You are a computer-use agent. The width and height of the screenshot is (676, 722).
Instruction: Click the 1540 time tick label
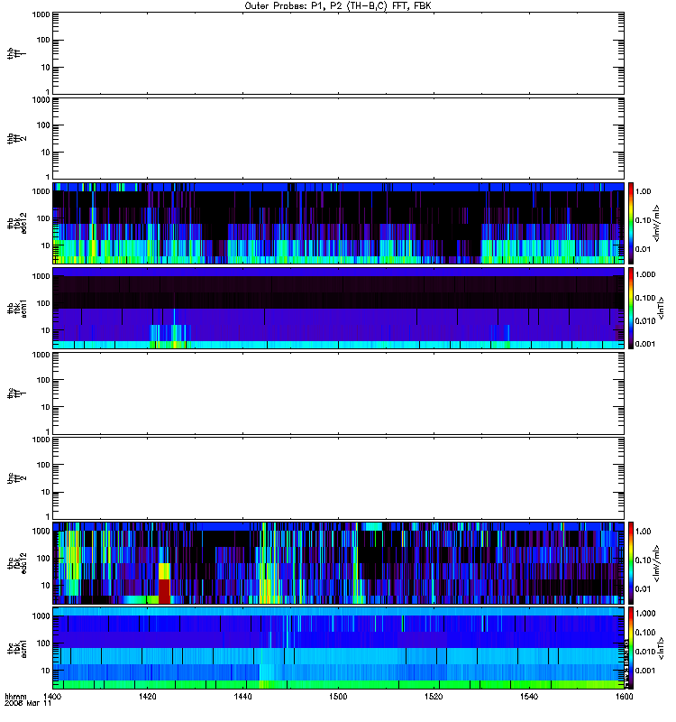(x=529, y=696)
